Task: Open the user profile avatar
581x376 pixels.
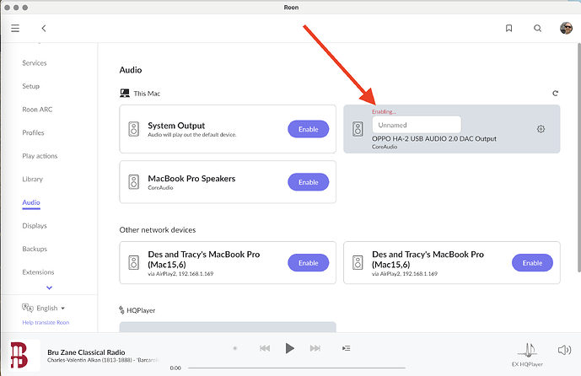Action: pyautogui.click(x=566, y=28)
